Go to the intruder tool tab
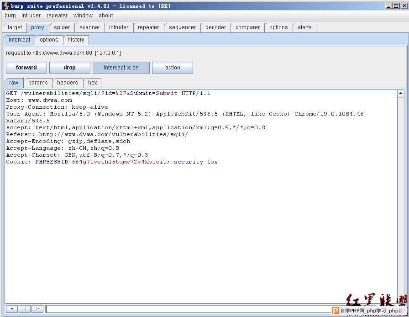The width and height of the screenshot is (409, 317). coord(119,27)
